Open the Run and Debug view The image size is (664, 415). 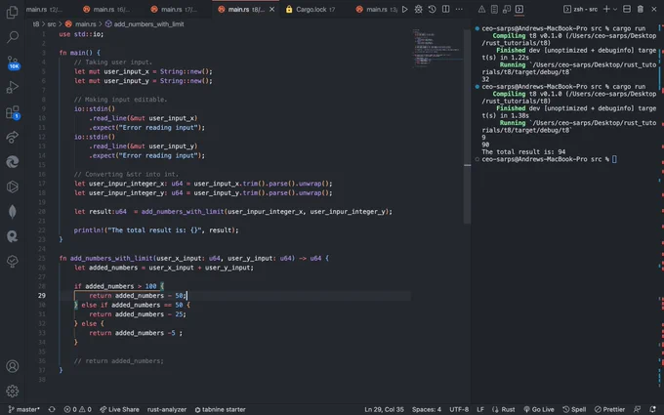click(x=13, y=87)
